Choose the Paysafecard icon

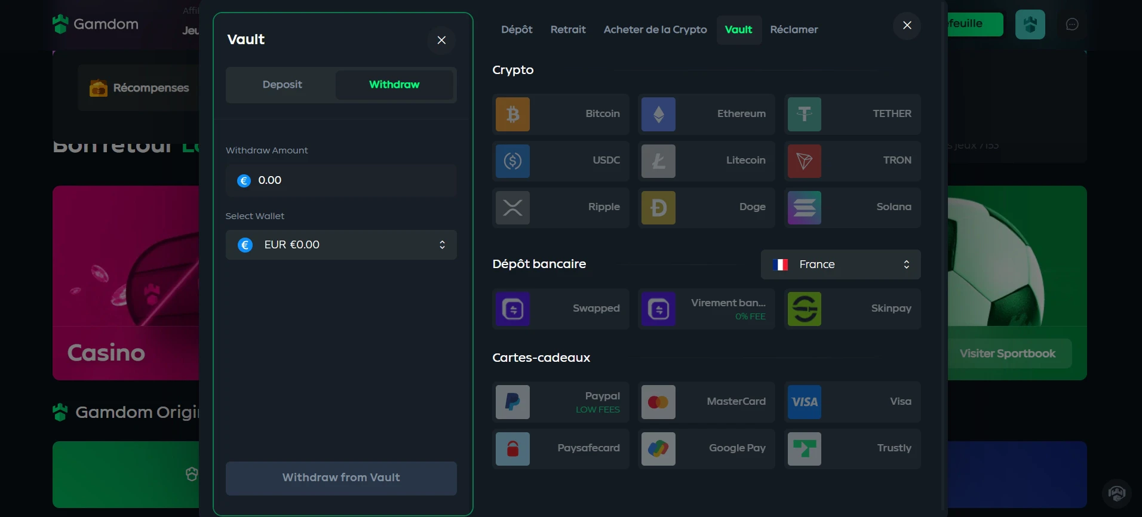click(x=512, y=448)
